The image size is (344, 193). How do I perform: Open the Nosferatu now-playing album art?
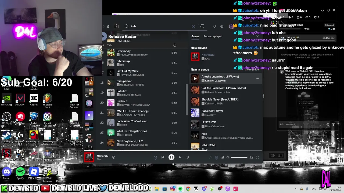pos(89,157)
